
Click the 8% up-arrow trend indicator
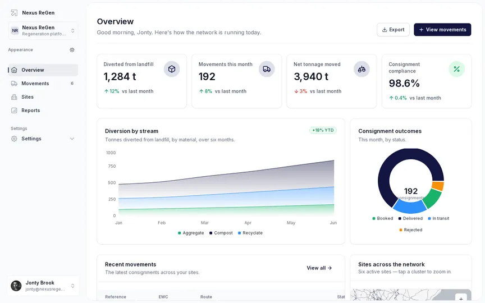[x=205, y=91]
